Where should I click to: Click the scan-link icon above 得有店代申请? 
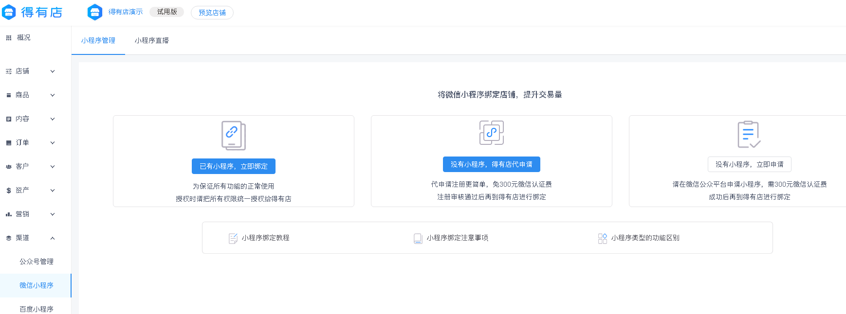pyautogui.click(x=492, y=133)
